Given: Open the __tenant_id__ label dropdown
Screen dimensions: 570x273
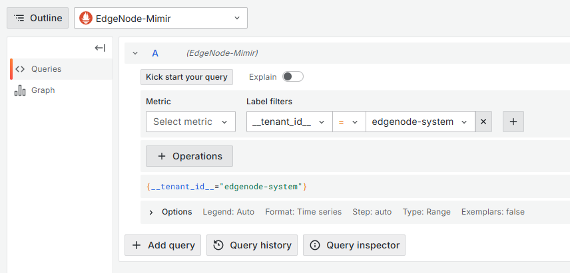Looking at the screenshot, I should click(289, 122).
